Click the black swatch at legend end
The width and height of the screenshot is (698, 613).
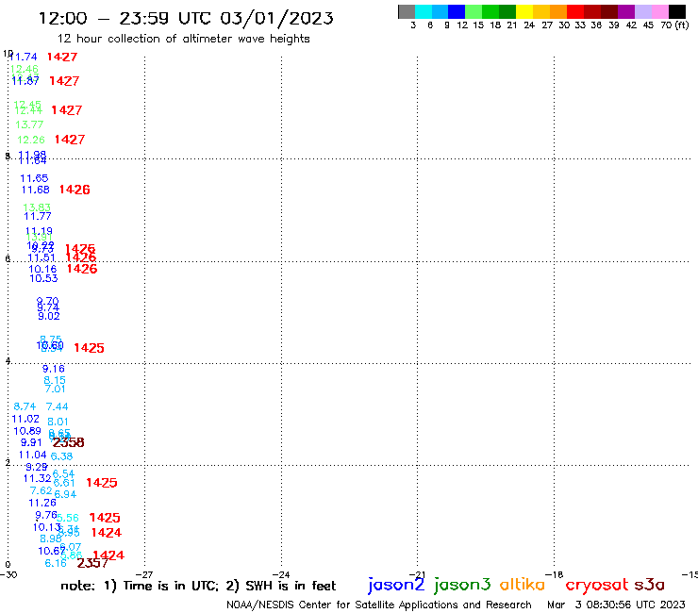pyautogui.click(x=677, y=11)
